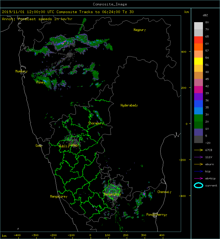
Task: Select the red 60 dBZ color swatch
Action: 198,40
